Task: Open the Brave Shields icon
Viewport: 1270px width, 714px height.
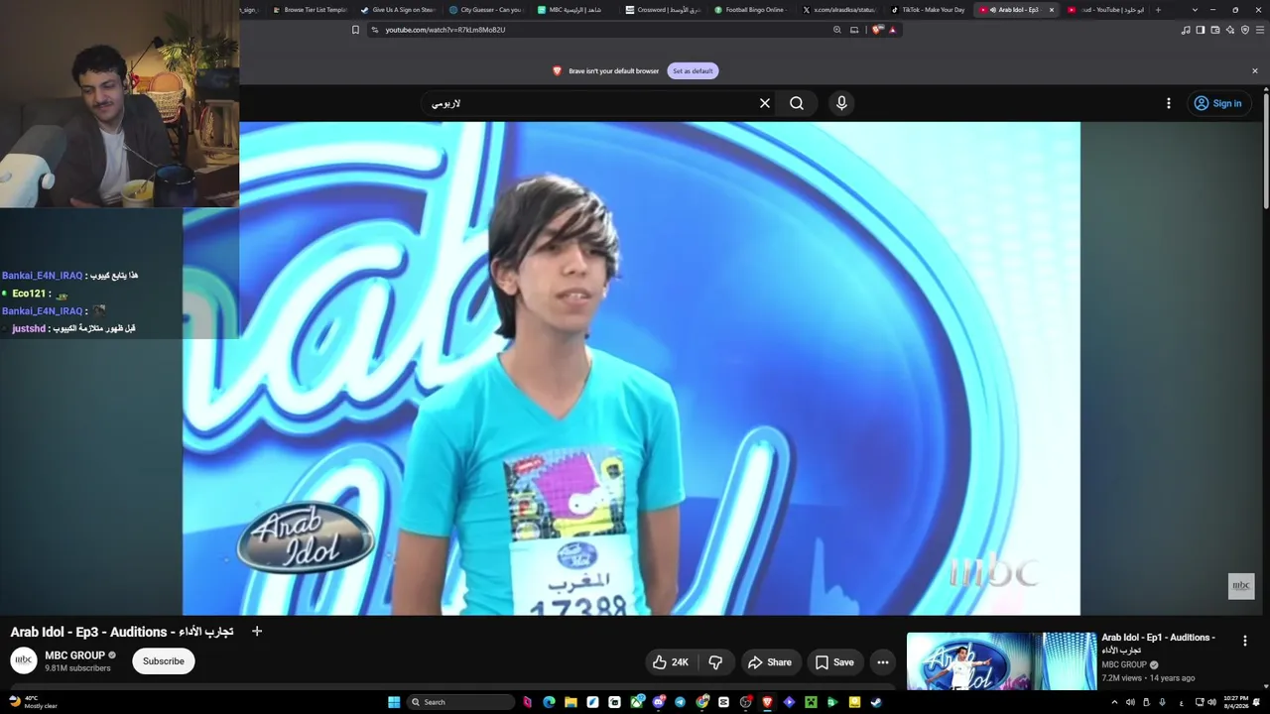Action: [877, 30]
